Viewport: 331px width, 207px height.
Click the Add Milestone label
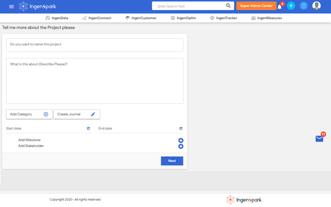(29, 140)
